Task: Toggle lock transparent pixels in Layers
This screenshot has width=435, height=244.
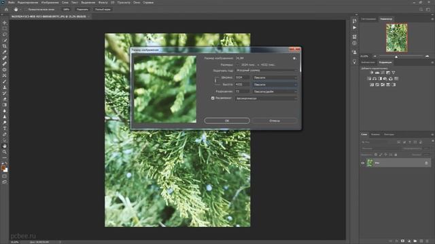Action: (376, 155)
